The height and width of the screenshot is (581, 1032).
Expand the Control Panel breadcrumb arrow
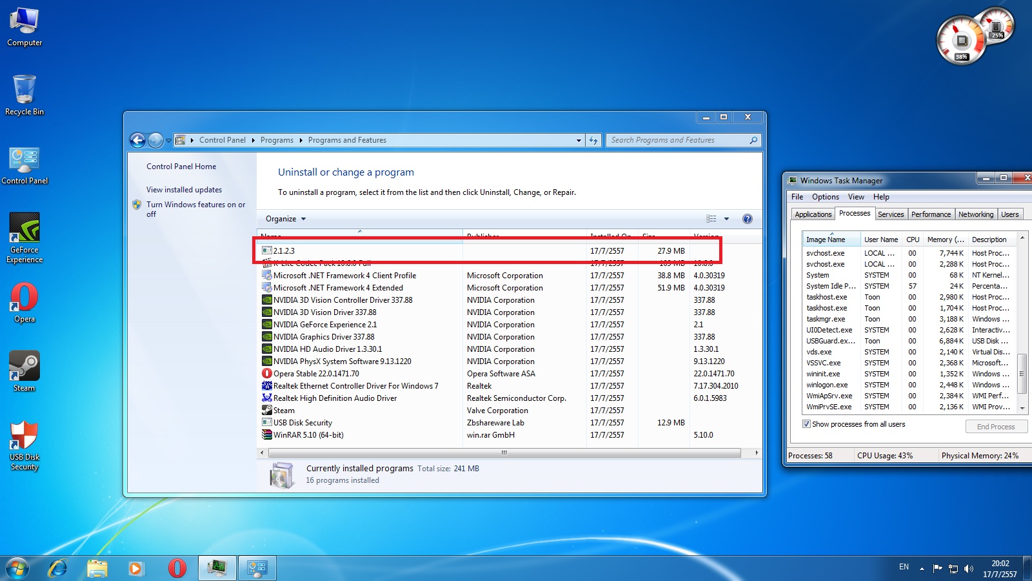[x=253, y=140]
